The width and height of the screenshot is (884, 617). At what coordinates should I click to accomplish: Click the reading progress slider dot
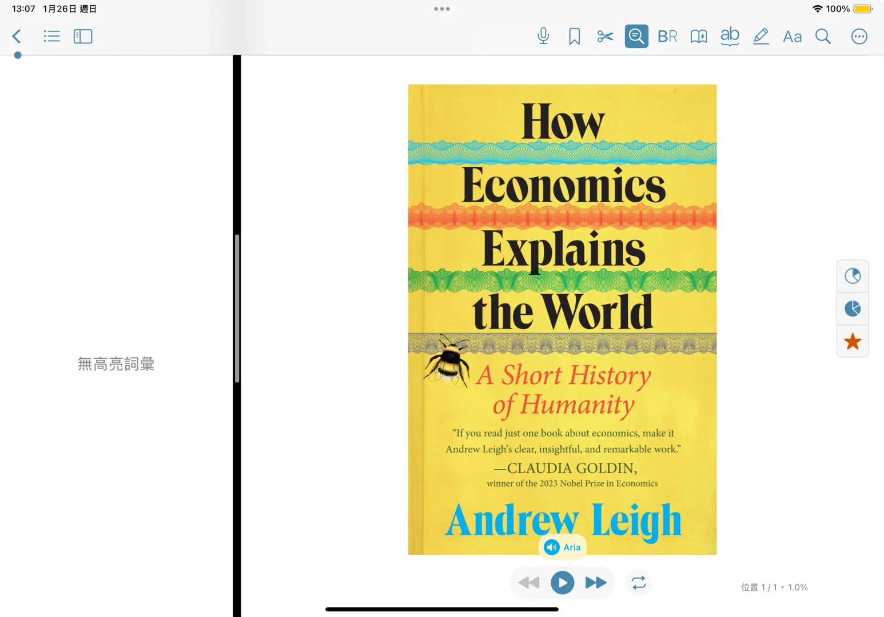click(18, 55)
